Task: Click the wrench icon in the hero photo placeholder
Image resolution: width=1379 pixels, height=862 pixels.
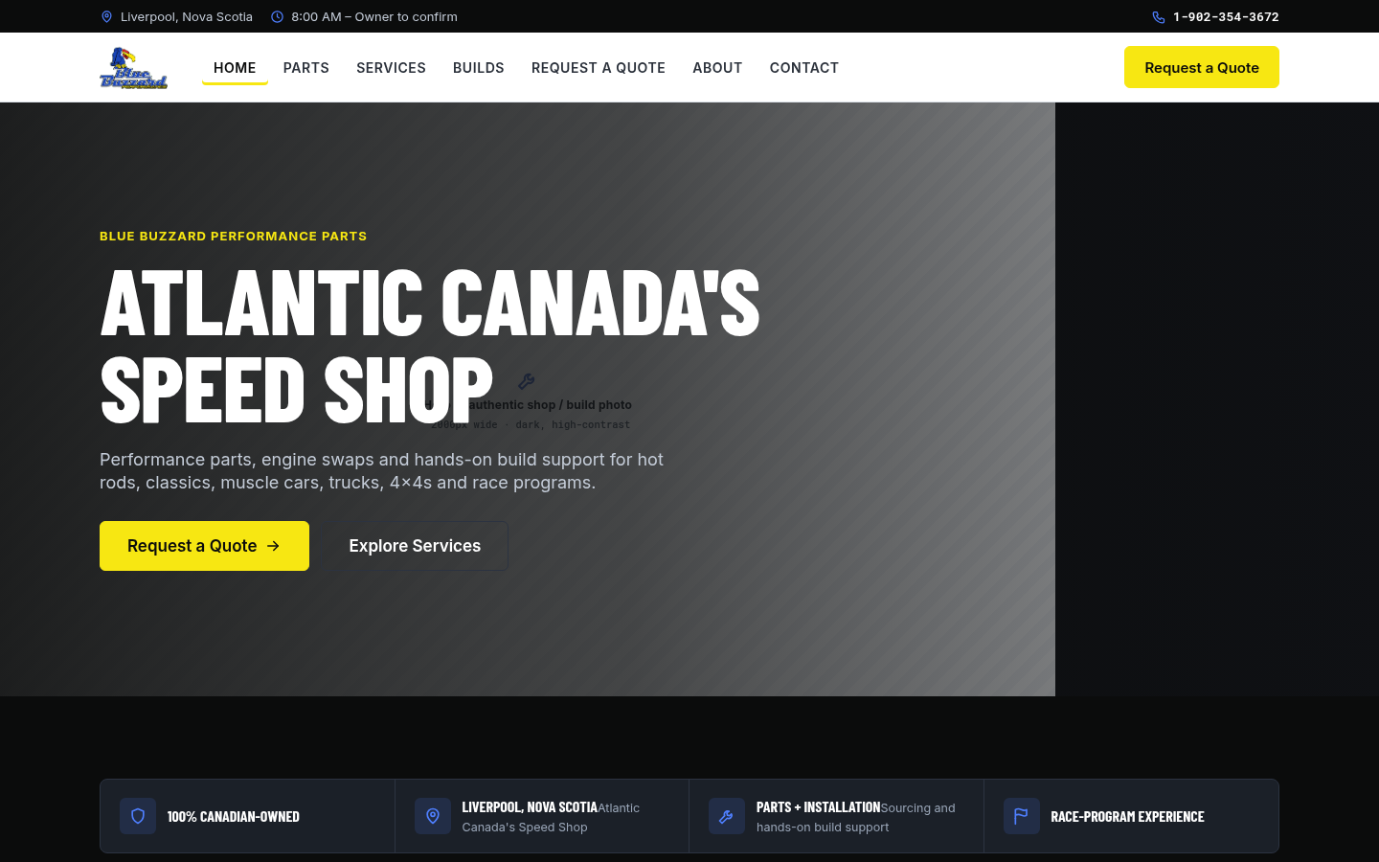Action: (526, 381)
